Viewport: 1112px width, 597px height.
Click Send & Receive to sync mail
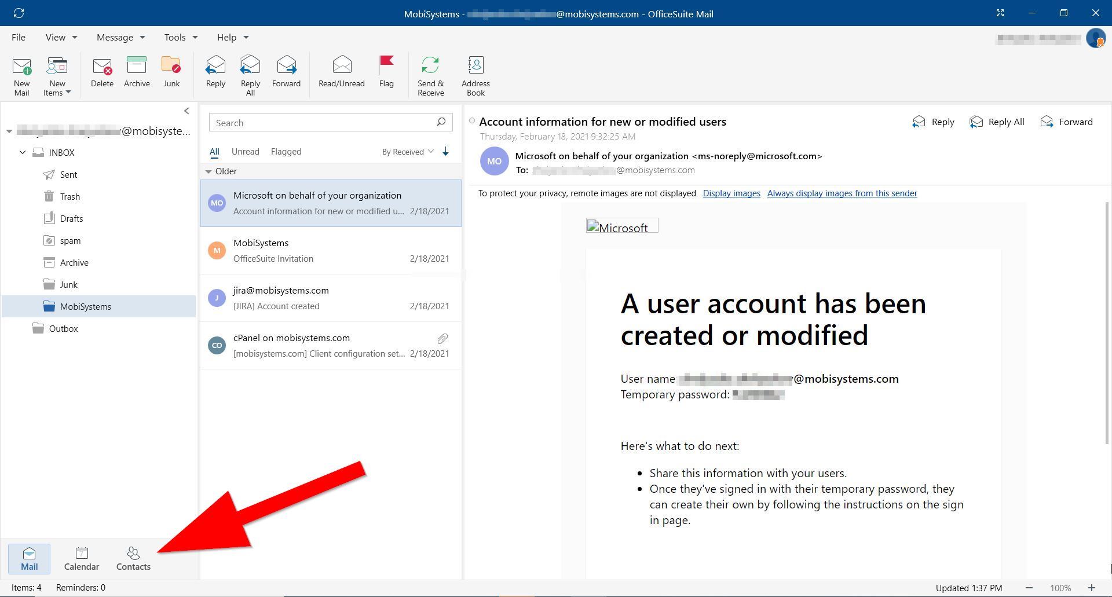pos(430,74)
